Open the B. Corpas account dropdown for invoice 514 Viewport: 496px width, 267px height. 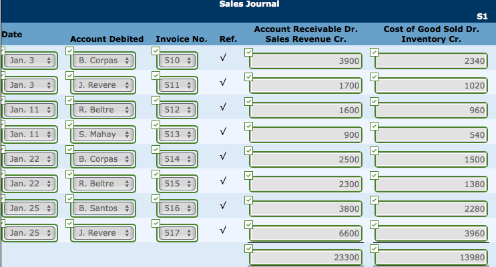(103, 158)
